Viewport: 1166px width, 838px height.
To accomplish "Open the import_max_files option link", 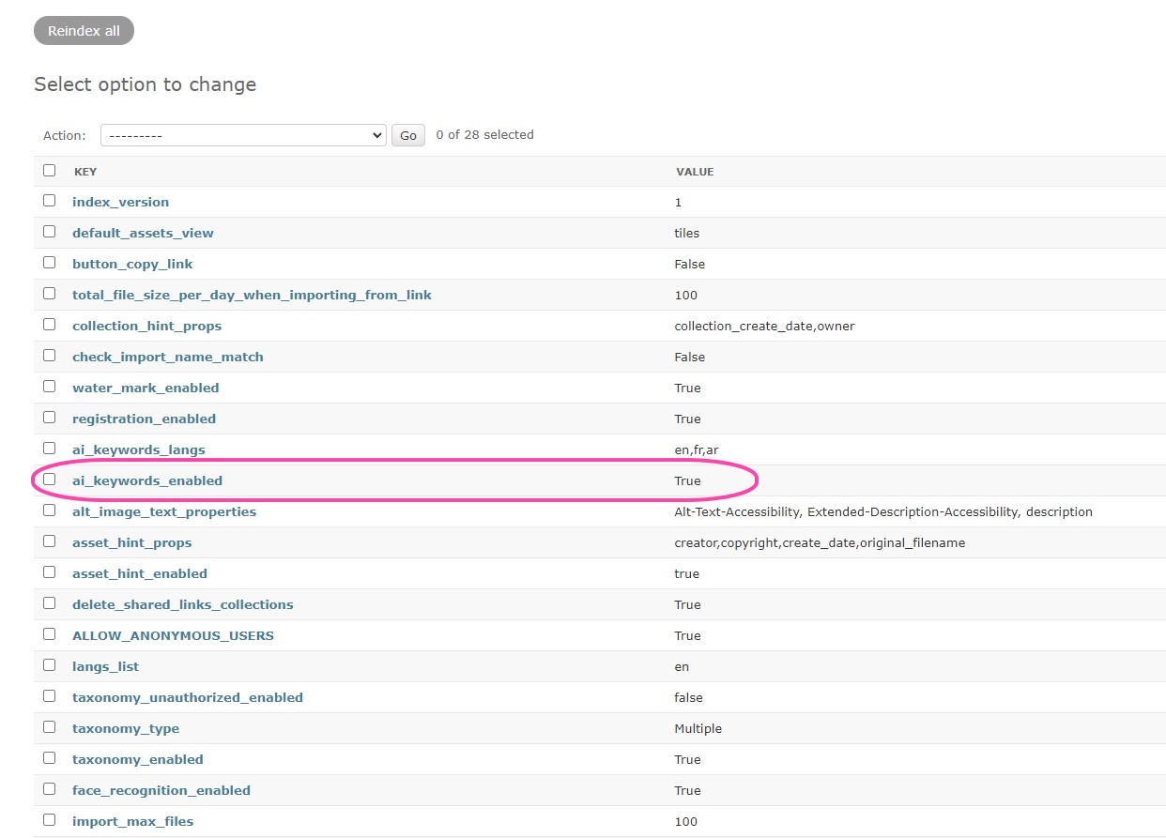I will point(132,821).
